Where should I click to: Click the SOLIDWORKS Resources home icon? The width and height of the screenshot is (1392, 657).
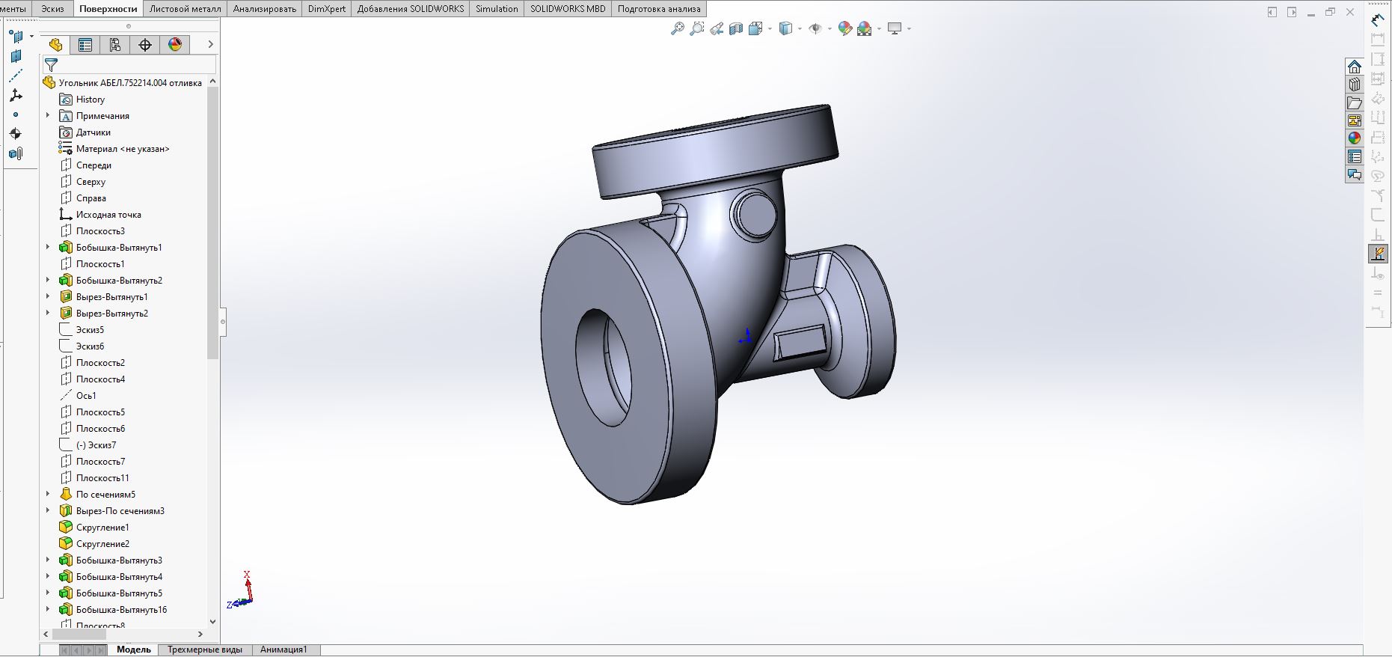pyautogui.click(x=1354, y=67)
